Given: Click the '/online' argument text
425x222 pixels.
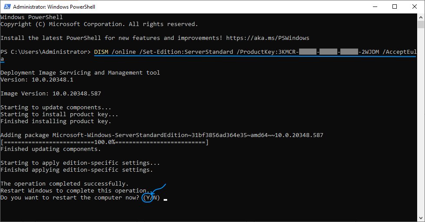Looking at the screenshot, I should coord(124,52).
